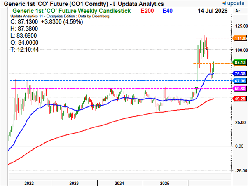Viewport: 248px width, 186px height.
Task: Click the 14 Jul 2026 date label
Action: pyautogui.click(x=213, y=11)
